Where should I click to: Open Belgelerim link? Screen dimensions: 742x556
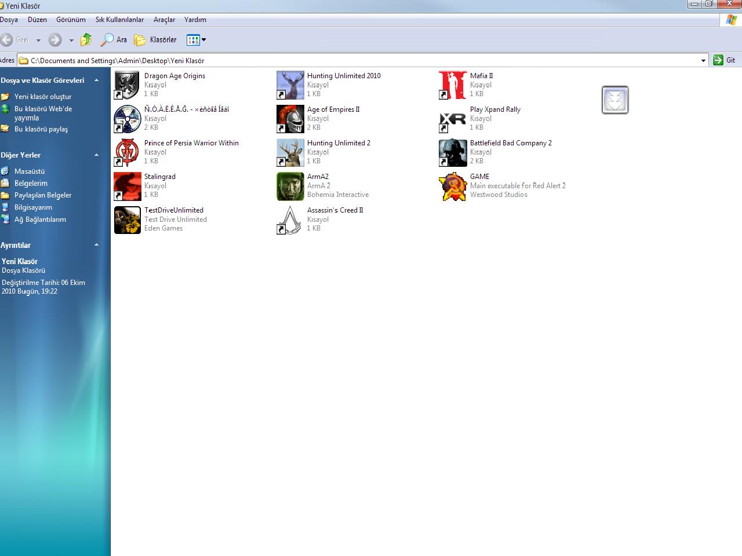(31, 183)
